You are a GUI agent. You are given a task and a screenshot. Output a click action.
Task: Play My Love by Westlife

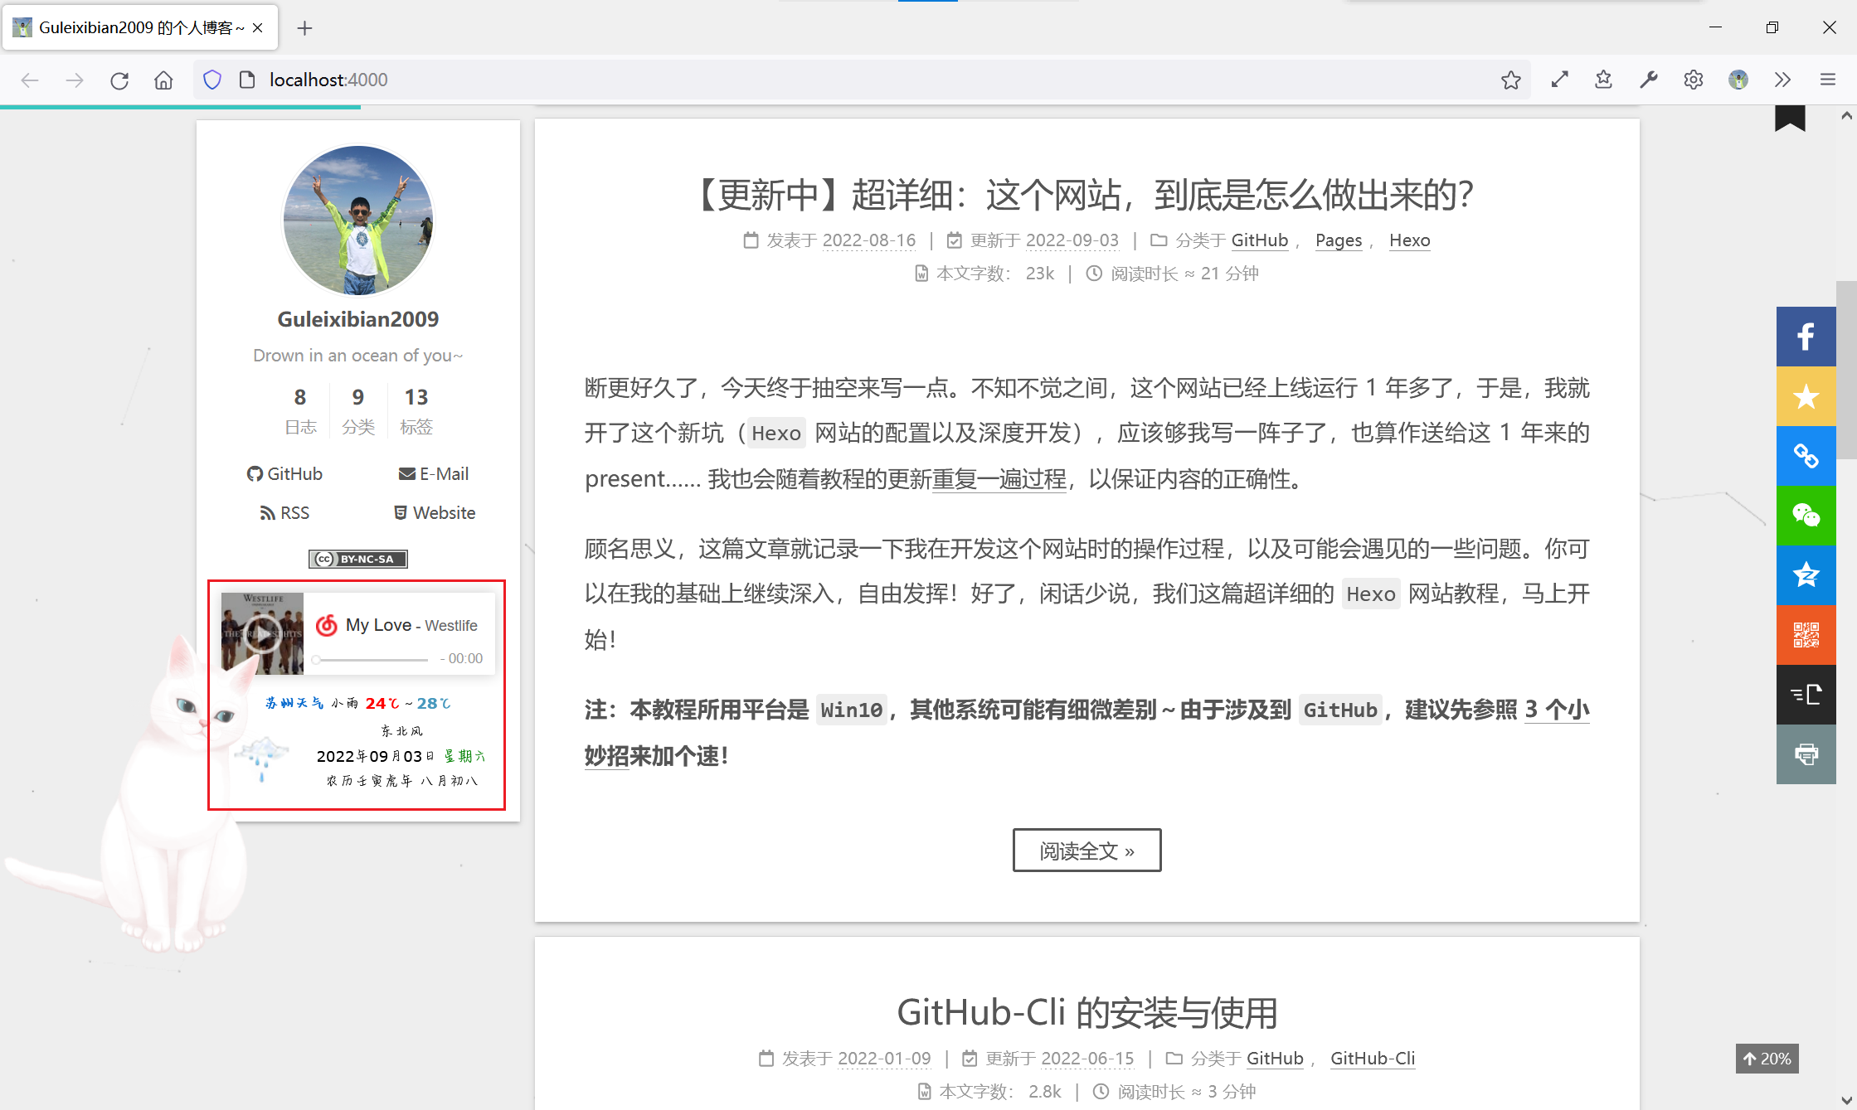[x=262, y=633]
